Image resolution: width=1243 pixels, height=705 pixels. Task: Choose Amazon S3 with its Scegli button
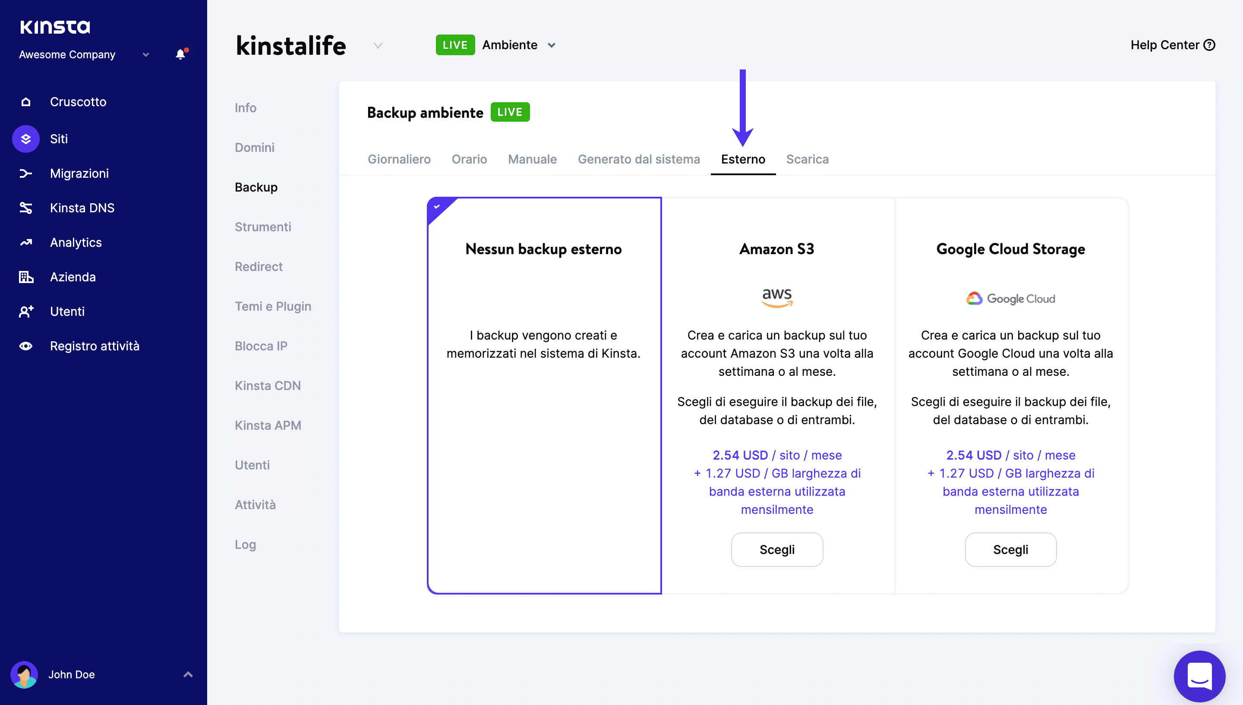coord(776,549)
